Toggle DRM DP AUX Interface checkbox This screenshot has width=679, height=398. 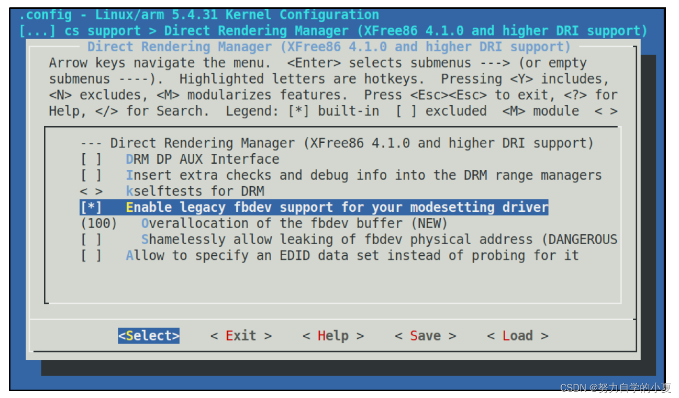pyautogui.click(x=91, y=159)
